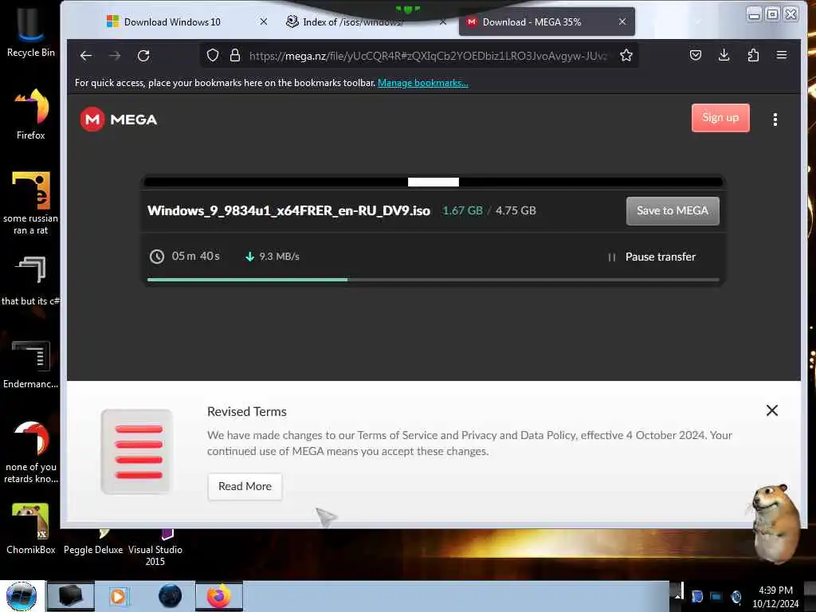Click the dark globe taskbar icon
816x612 pixels.
[x=171, y=596]
